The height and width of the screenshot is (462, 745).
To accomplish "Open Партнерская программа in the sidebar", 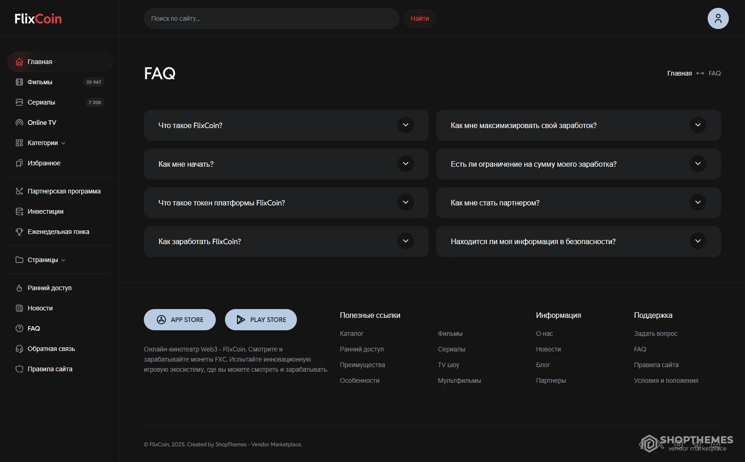I will click(x=64, y=191).
